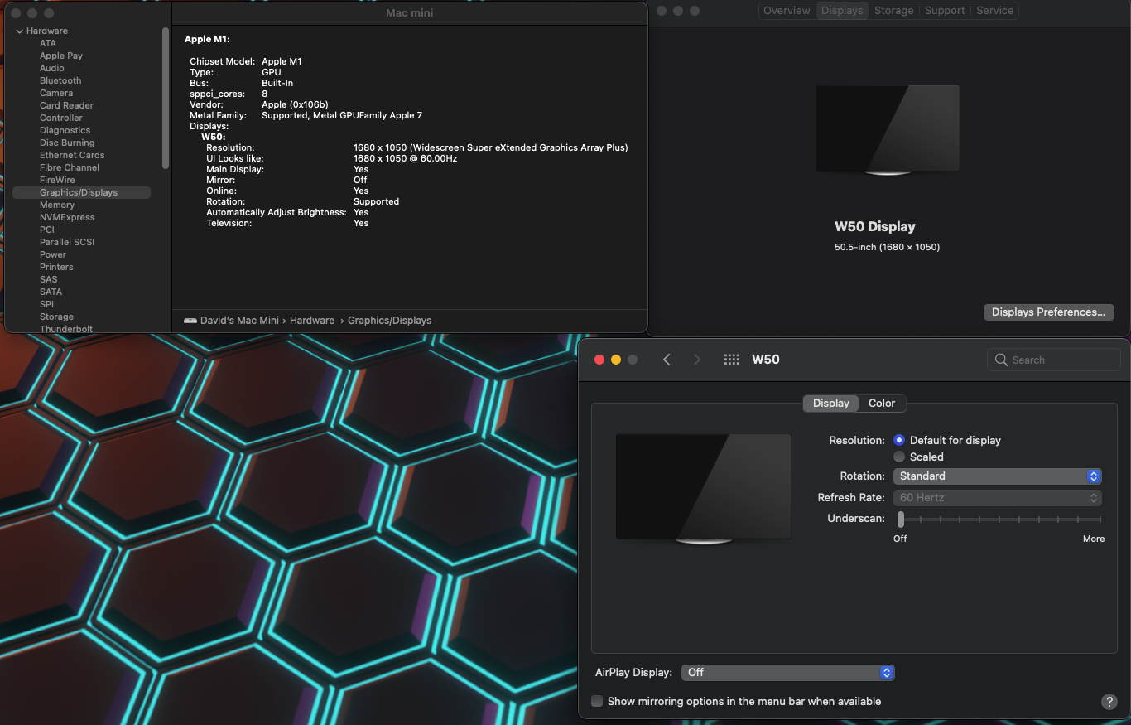
Task: Select Thunderbolt in the hardware sidebar
Action: point(66,329)
